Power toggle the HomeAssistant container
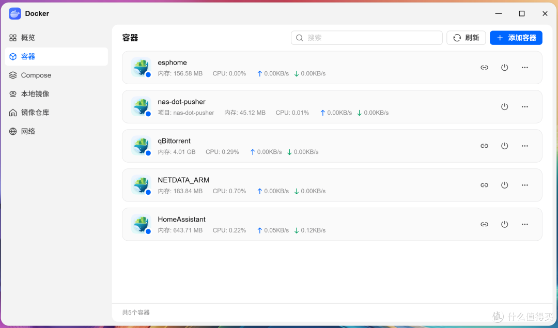 pos(505,224)
